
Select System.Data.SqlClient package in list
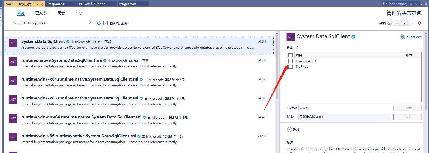coord(140,46)
